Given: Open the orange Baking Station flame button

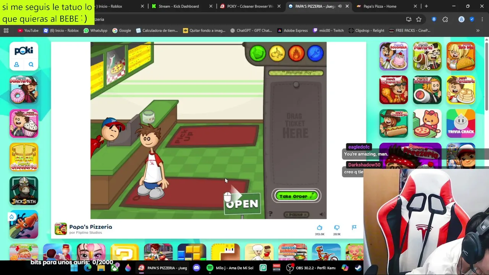Looking at the screenshot, I should (296, 53).
